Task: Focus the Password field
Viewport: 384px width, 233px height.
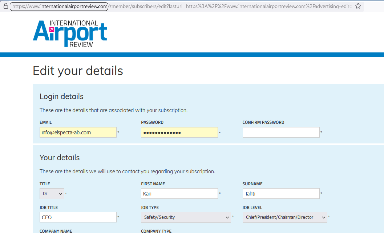Action: tap(179, 132)
